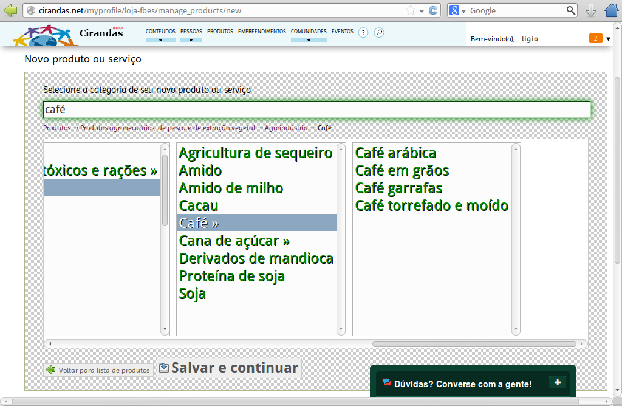Screen dimensions: 622x406
Task: Click the browser back arrow button
Action: (10, 10)
